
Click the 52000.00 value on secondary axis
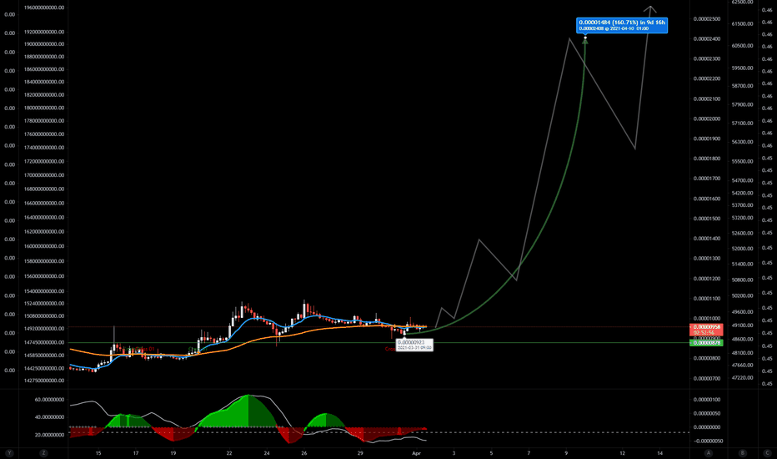[742, 249]
